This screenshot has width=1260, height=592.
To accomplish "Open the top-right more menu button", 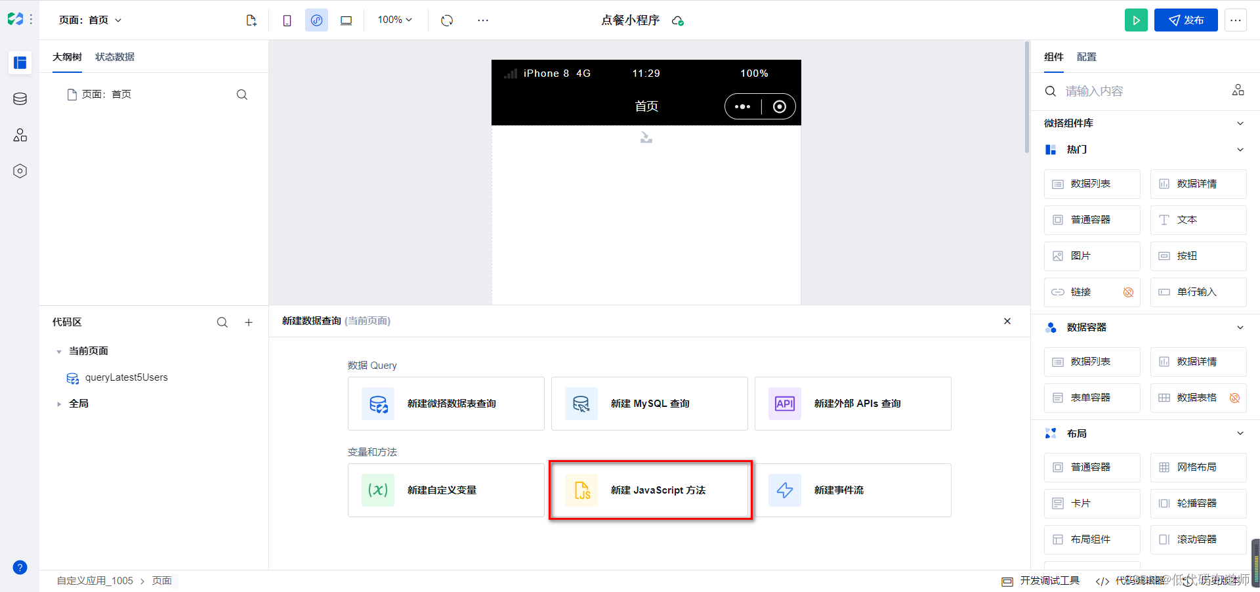I will click(1236, 20).
